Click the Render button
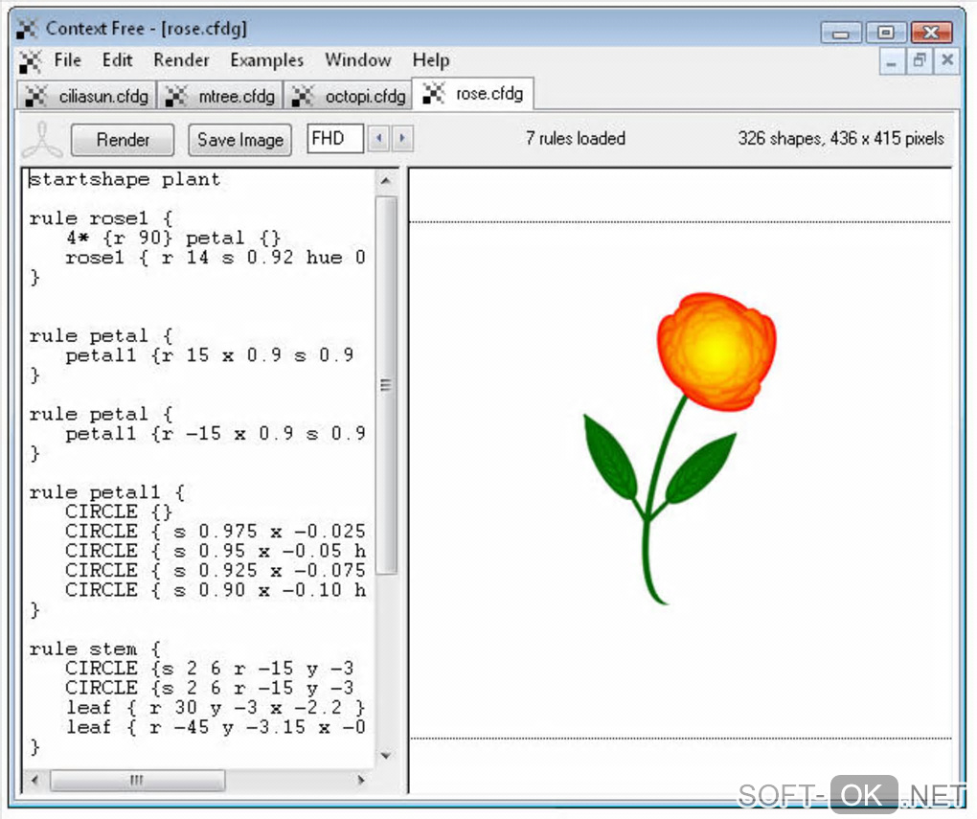 (123, 140)
